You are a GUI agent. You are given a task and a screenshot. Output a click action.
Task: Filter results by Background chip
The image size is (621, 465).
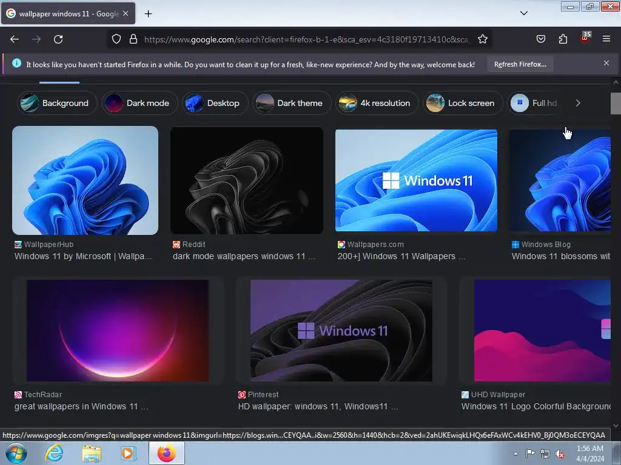pyautogui.click(x=58, y=103)
